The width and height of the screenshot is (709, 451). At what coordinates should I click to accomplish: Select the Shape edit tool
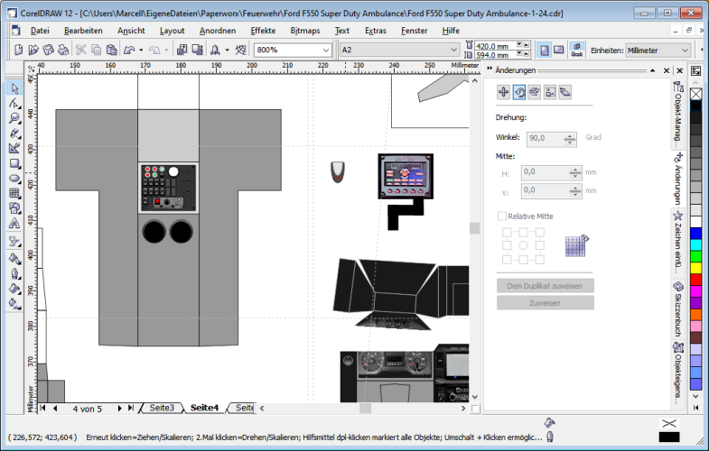click(x=14, y=104)
